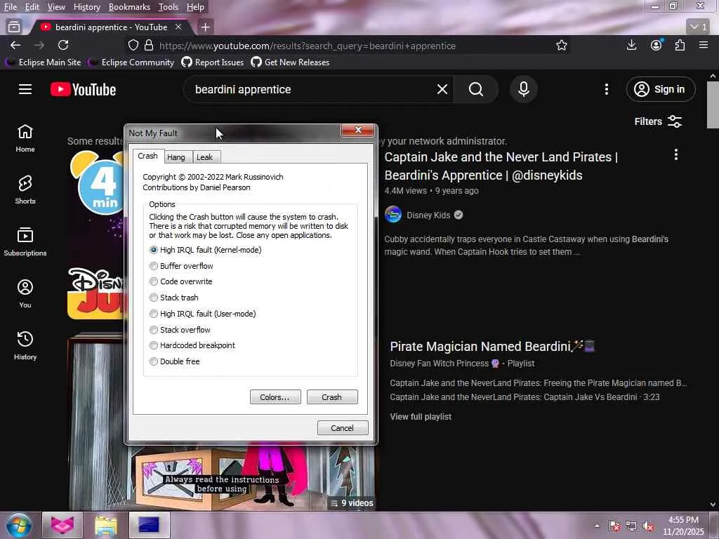Select High IRQL fault (Kernel-mode) option

tap(206, 250)
